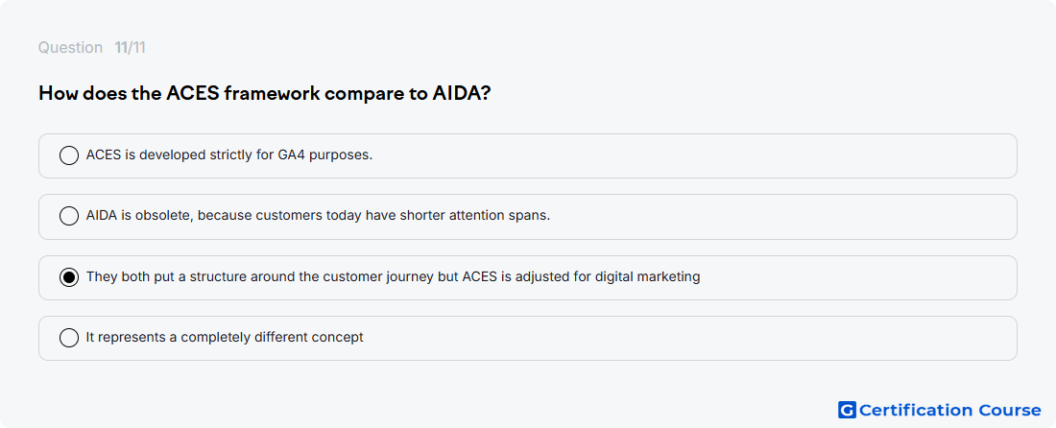Click empty space in the GA4 purposes option card
Image resolution: width=1056 pixels, height=428 pixels.
click(x=694, y=155)
